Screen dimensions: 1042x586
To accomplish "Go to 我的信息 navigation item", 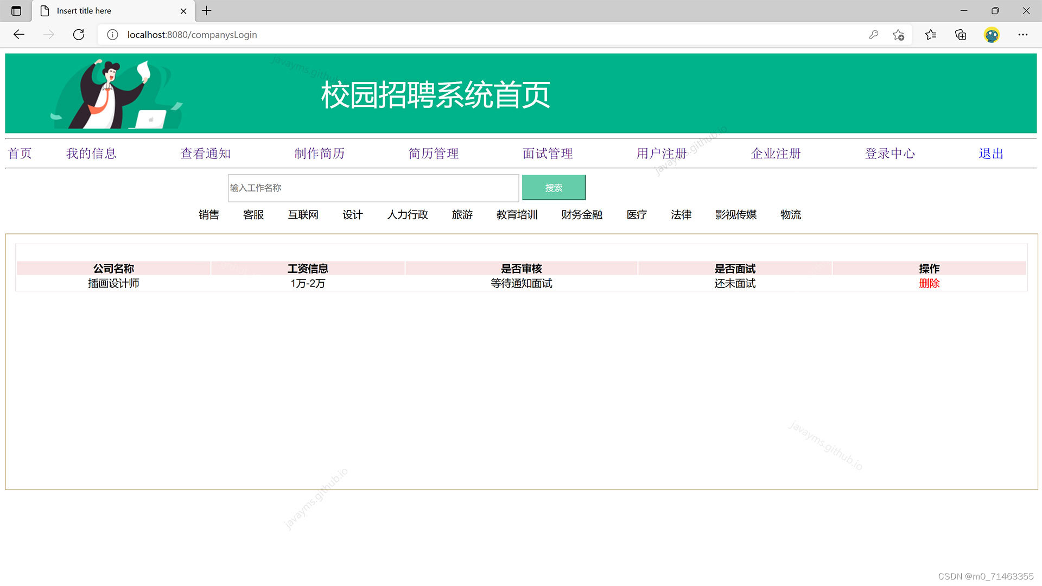I will pos(91,154).
